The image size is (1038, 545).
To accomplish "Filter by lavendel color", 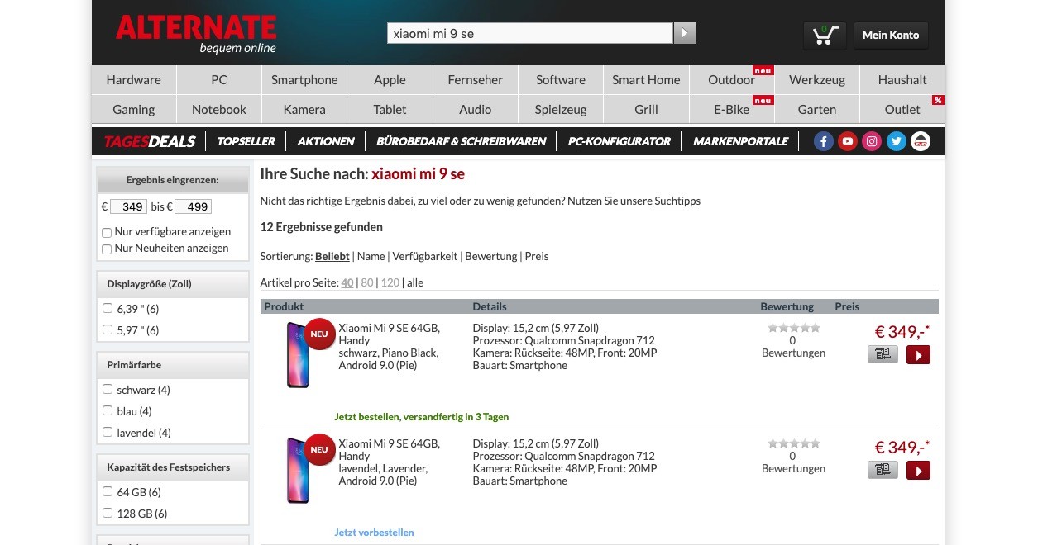I will (108, 432).
